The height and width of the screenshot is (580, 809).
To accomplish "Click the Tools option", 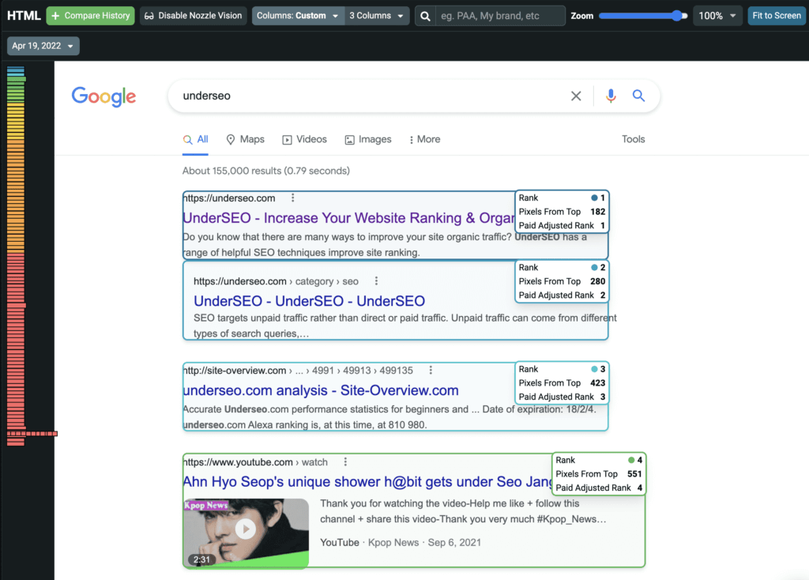I will coord(633,139).
